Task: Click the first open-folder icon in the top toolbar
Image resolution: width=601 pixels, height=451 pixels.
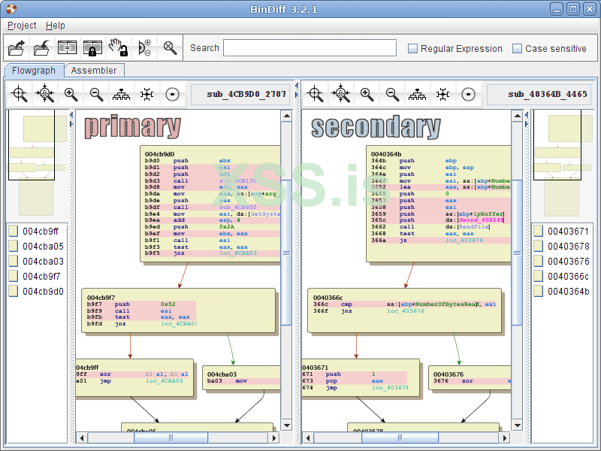Action: click(17, 48)
